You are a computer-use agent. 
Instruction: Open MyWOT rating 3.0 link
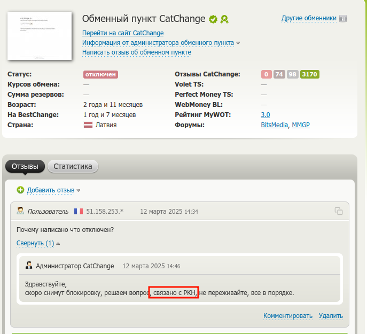(x=266, y=115)
